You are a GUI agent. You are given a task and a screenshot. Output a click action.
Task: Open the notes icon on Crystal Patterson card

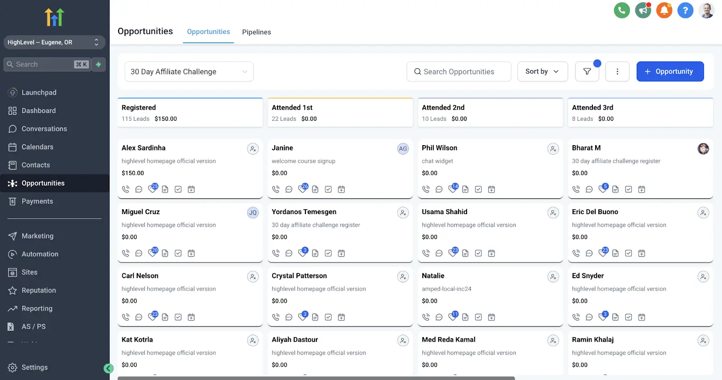coord(315,317)
